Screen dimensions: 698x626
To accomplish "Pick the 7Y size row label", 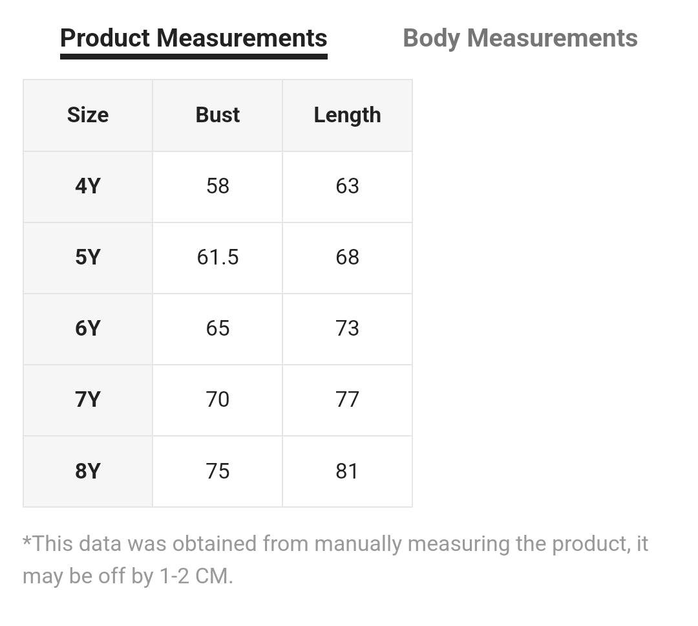I will pyautogui.click(x=88, y=400).
